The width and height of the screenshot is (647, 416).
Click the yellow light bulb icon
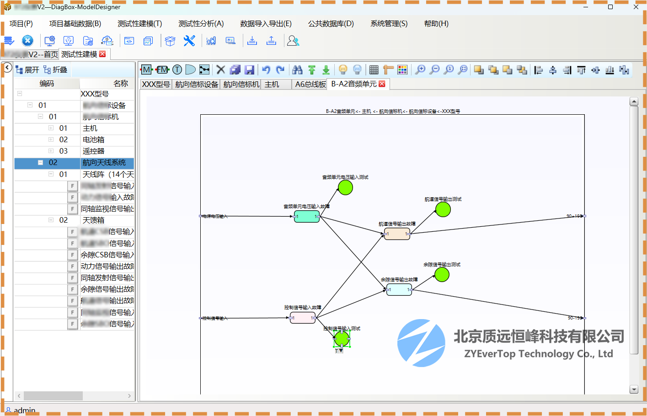click(x=343, y=69)
